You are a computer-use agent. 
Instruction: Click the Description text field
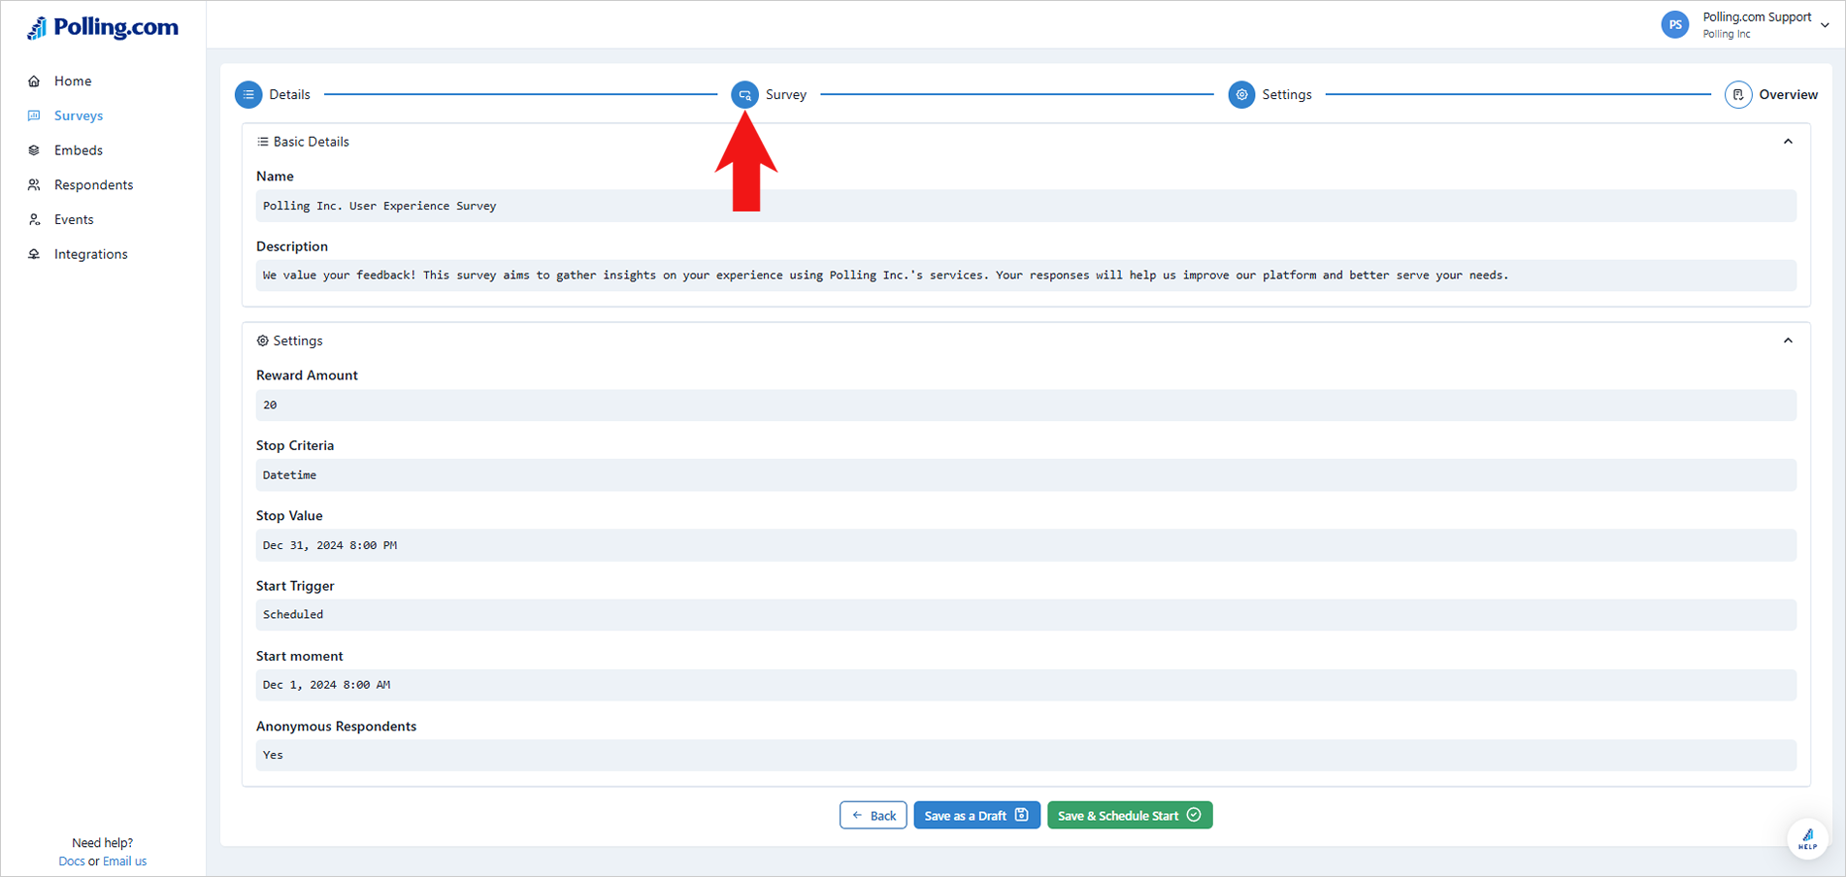pos(1026,276)
